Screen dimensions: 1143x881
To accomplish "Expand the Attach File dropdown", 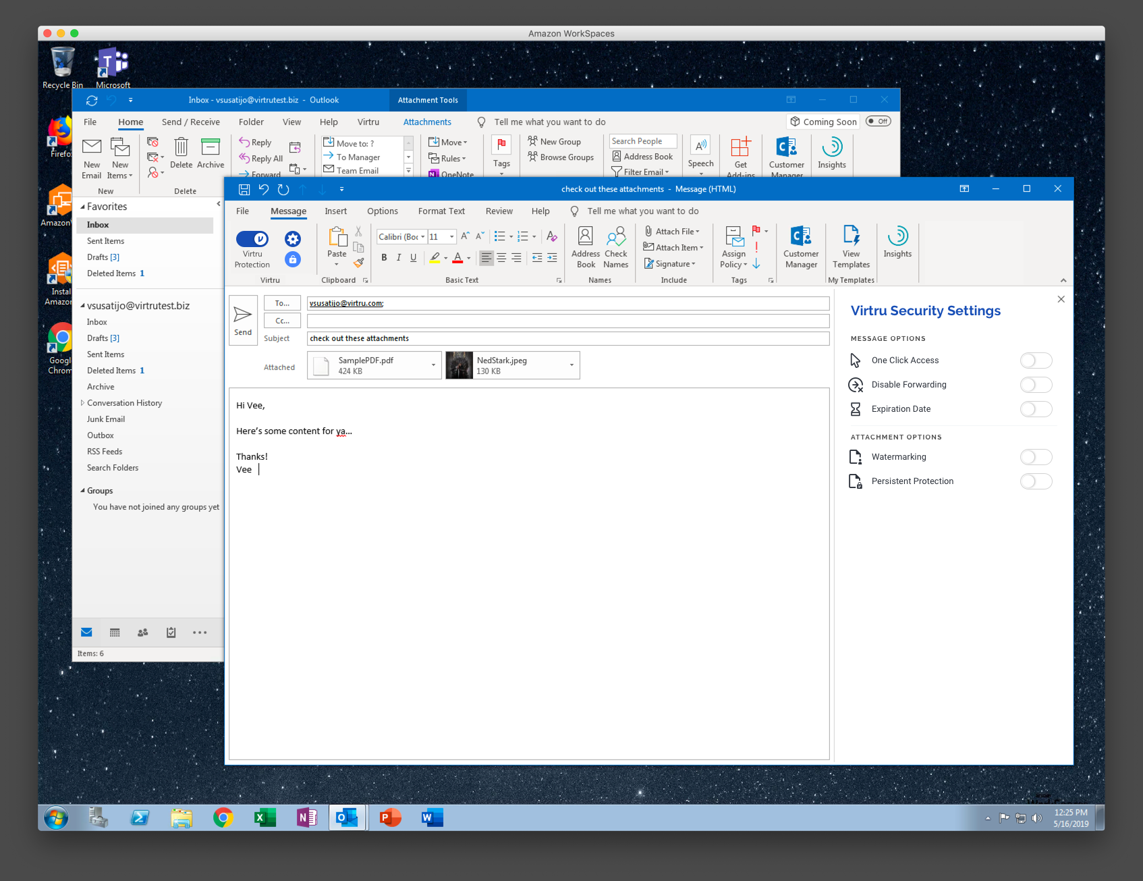I will click(x=698, y=232).
